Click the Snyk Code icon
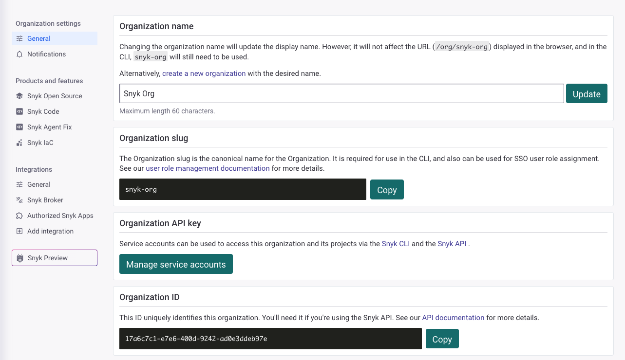Screen dimensions: 625x360 (x=19, y=111)
